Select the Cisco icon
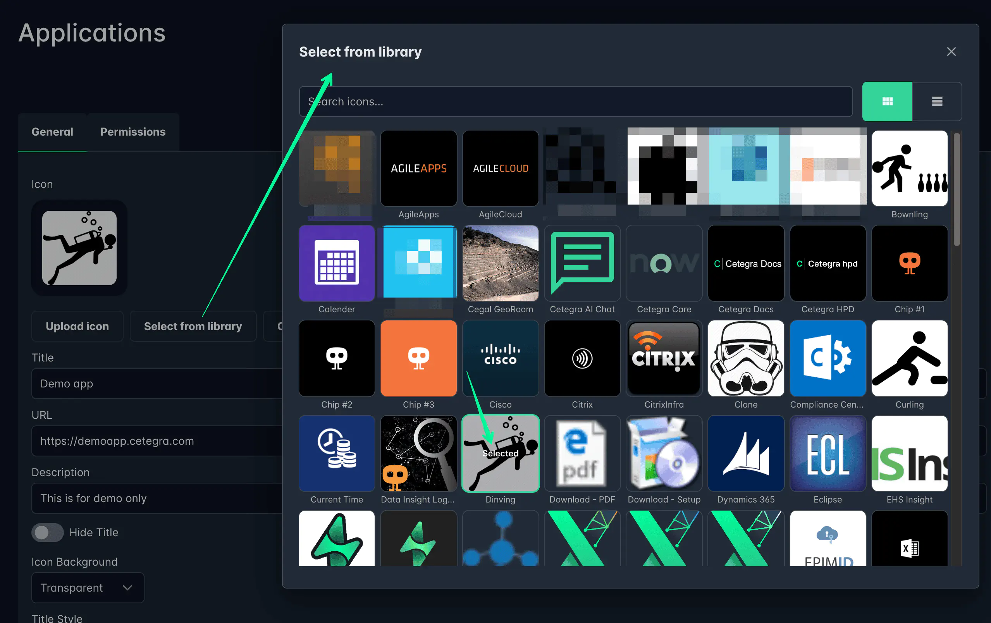 (x=500, y=358)
